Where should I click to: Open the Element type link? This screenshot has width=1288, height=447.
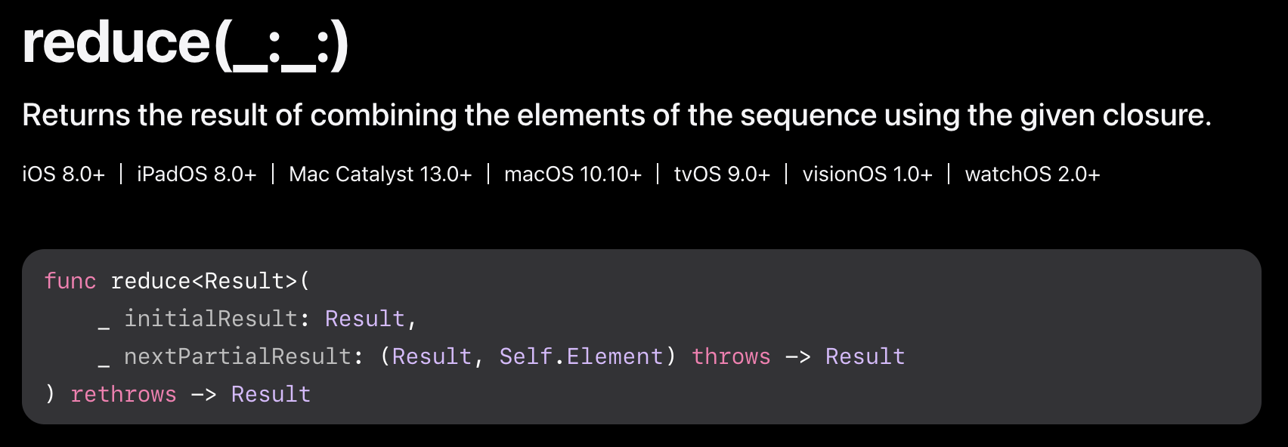pyautogui.click(x=615, y=356)
